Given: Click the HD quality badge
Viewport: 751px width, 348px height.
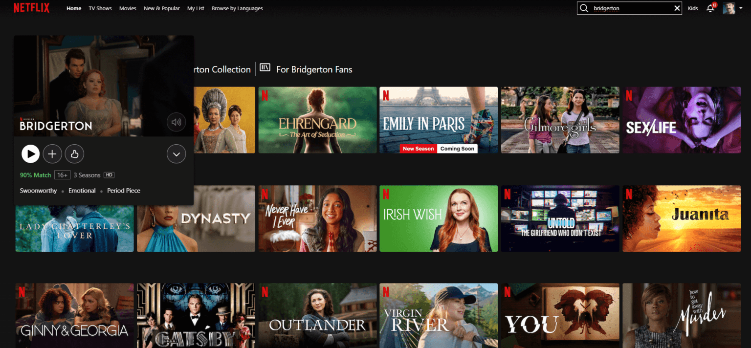Looking at the screenshot, I should coord(109,175).
